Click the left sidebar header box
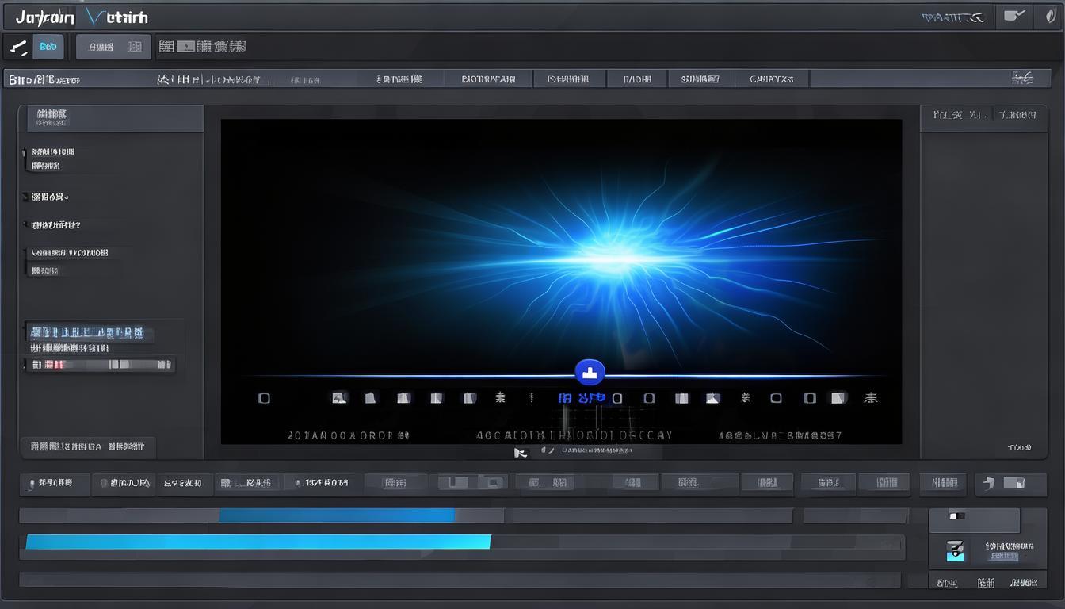1065x609 pixels. click(x=116, y=118)
